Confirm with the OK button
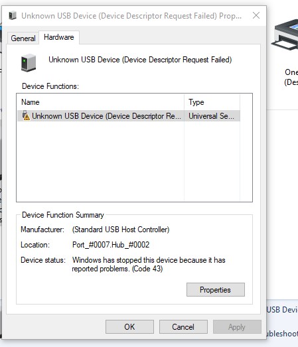Viewport: 298px width, 347px height. [x=129, y=326]
